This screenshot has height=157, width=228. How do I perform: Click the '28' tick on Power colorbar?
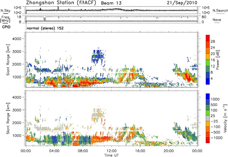213,41
